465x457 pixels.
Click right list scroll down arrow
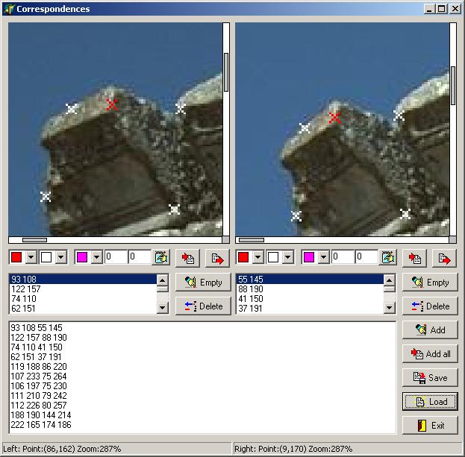tap(390, 308)
